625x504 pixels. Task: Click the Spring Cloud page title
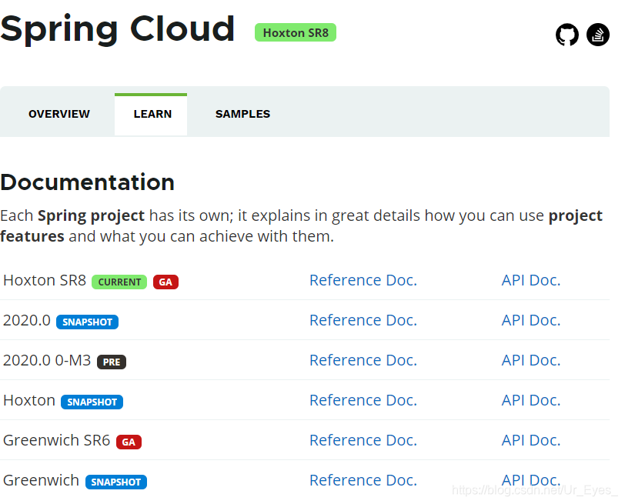[x=117, y=29]
